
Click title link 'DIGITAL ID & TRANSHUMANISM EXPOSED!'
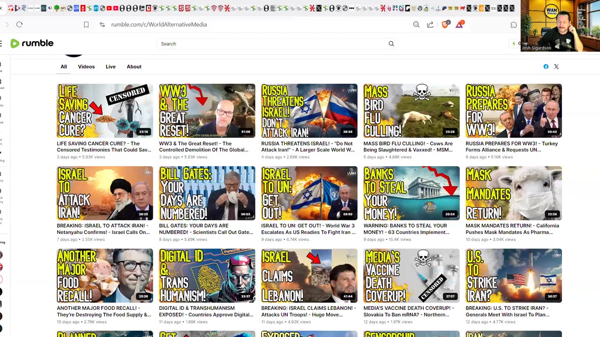click(206, 311)
